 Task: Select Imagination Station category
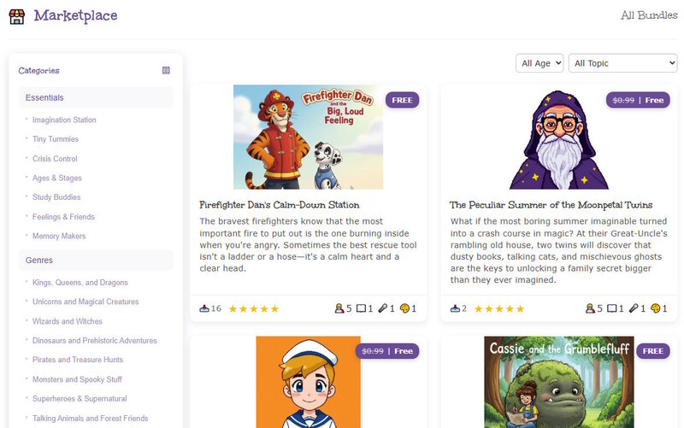click(x=64, y=120)
